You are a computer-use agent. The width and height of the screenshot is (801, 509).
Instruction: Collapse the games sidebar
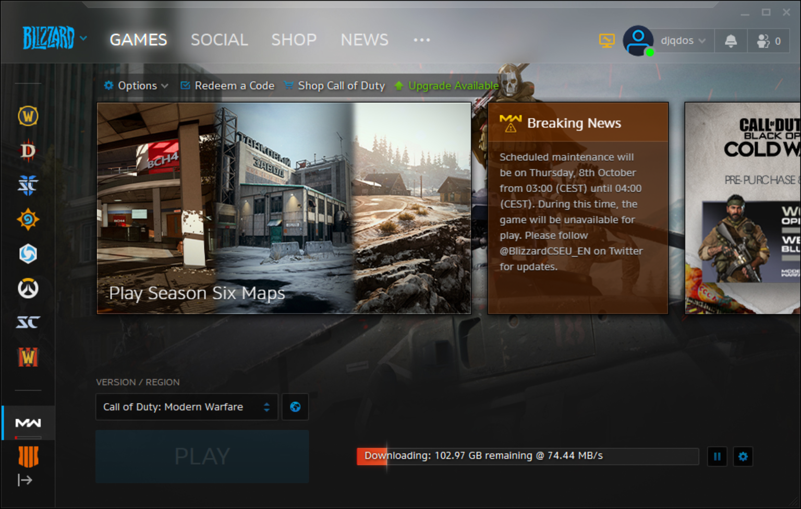(25, 480)
